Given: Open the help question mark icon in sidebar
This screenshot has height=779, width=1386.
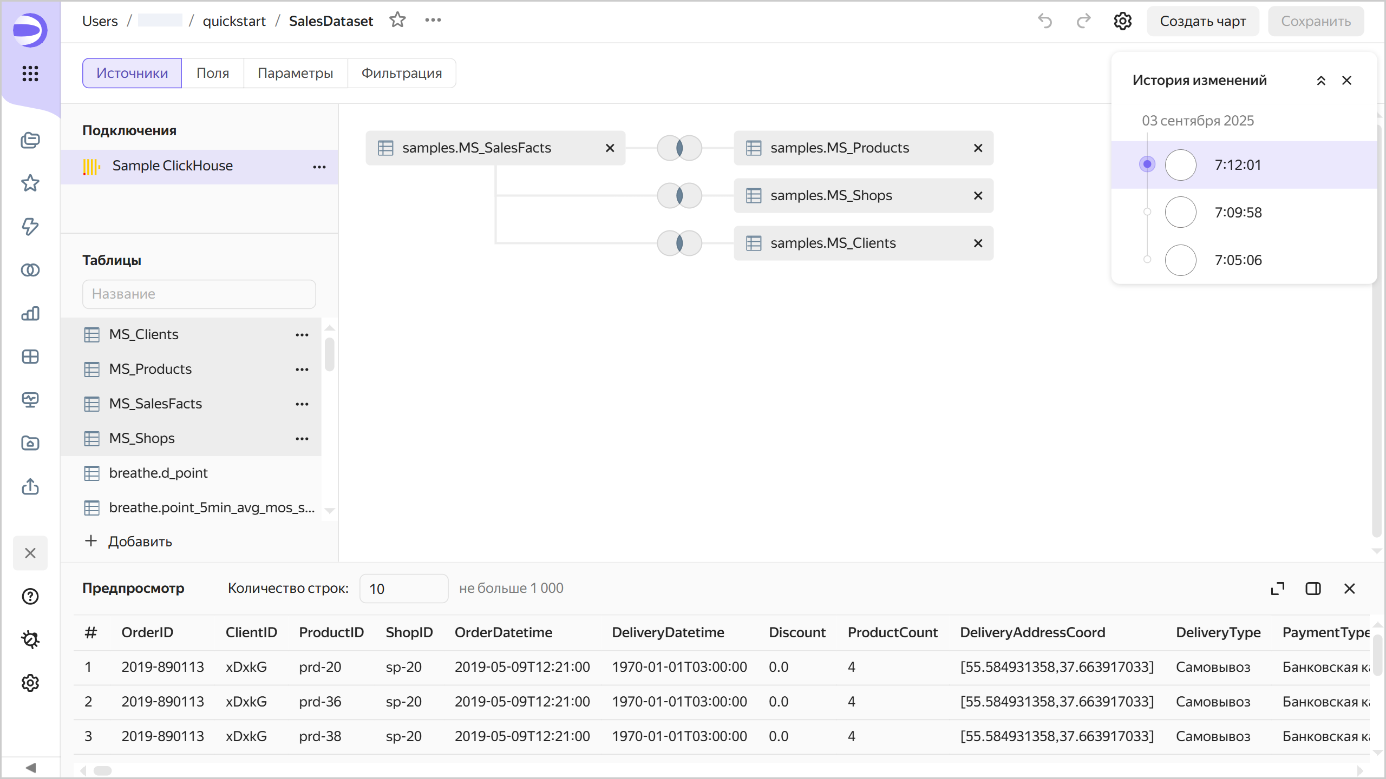Looking at the screenshot, I should click(x=30, y=596).
